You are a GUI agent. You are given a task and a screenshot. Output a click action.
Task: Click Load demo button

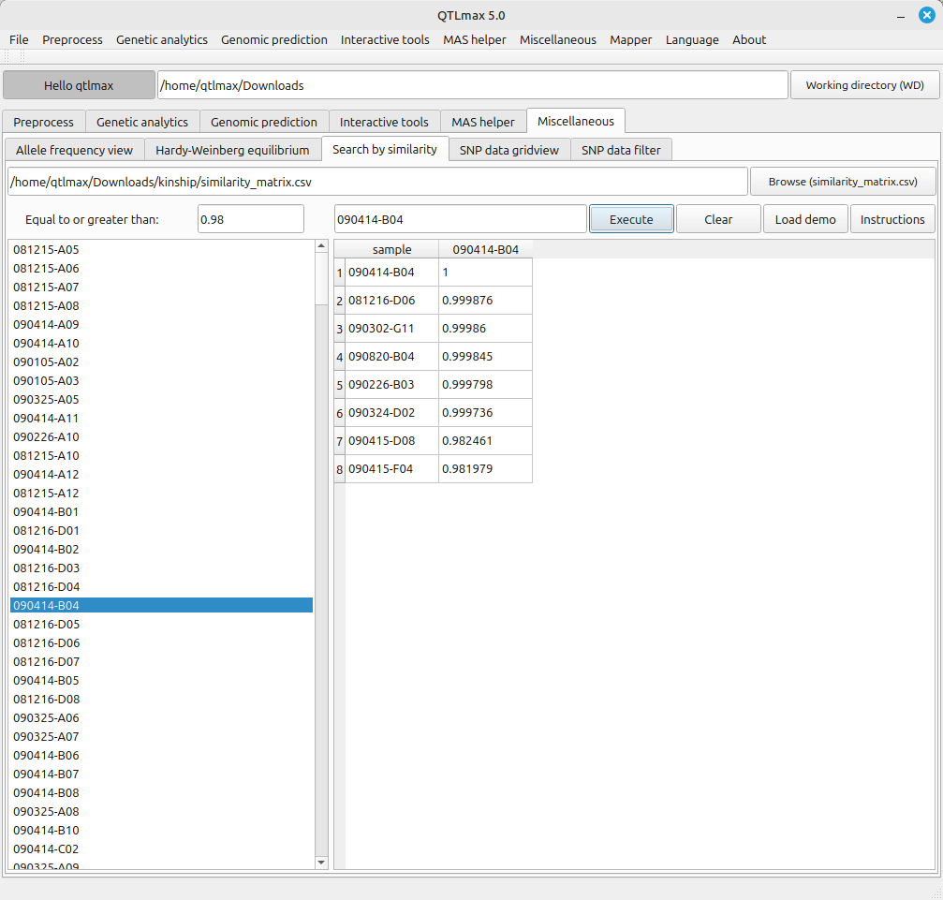(805, 219)
